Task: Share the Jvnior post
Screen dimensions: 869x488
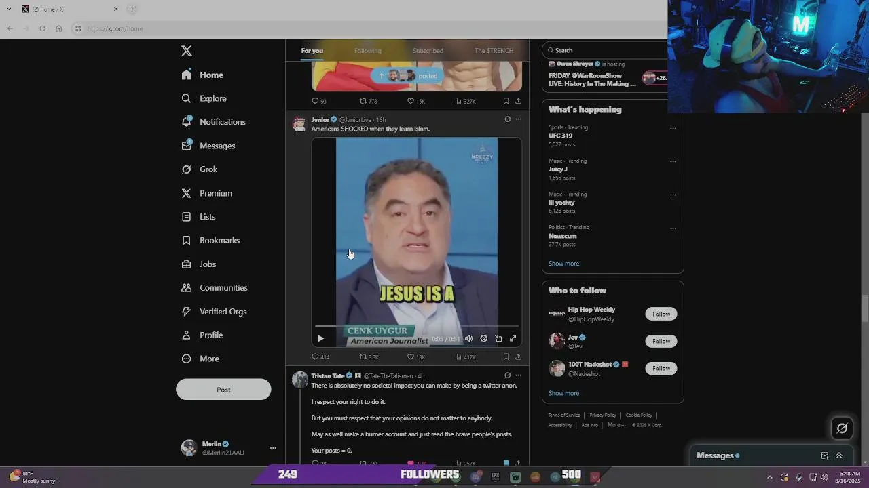Action: coord(518,357)
